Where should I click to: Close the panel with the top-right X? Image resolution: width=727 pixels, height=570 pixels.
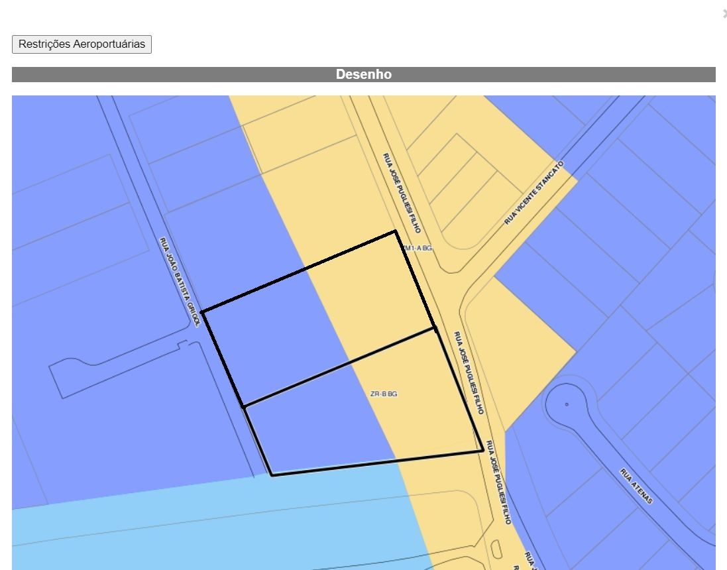724,13
